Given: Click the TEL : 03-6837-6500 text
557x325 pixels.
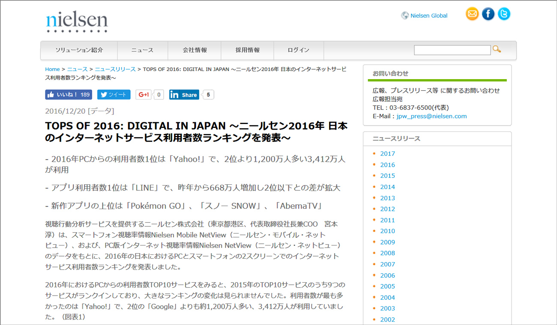Looking at the screenshot, I should point(410,108).
